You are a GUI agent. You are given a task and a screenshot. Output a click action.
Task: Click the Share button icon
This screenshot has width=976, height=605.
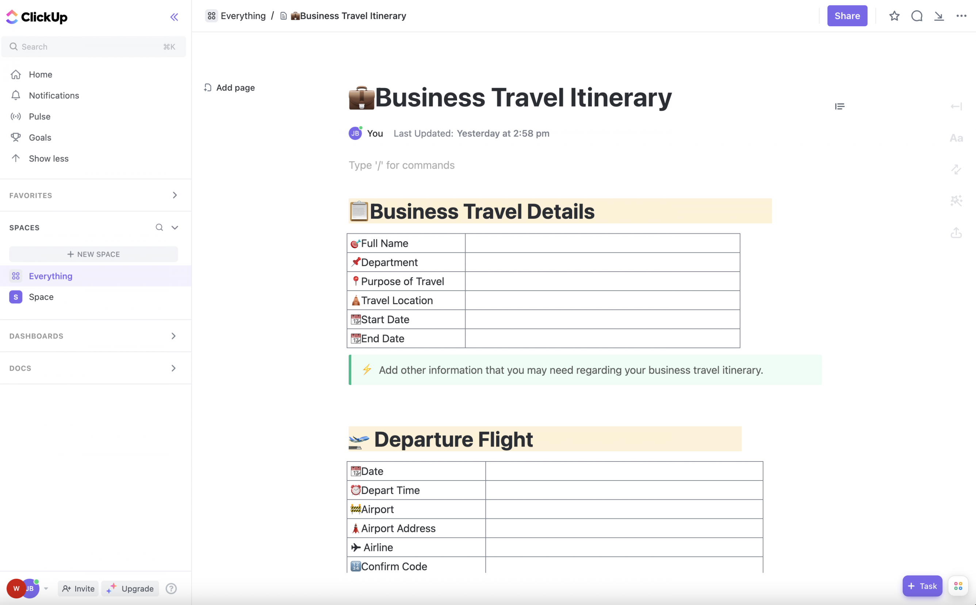pos(847,15)
